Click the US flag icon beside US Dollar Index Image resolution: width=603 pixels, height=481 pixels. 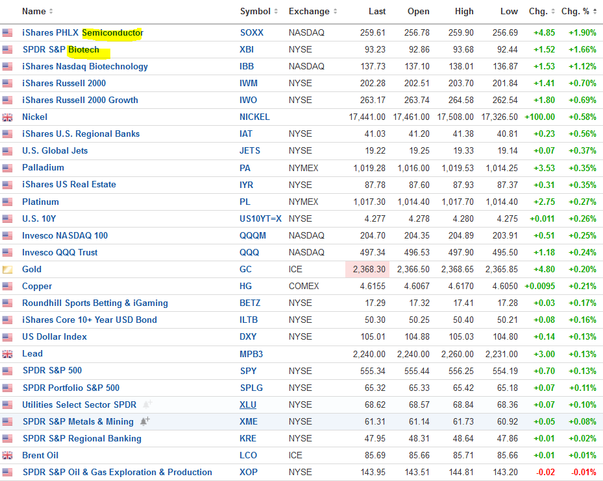tap(7, 337)
